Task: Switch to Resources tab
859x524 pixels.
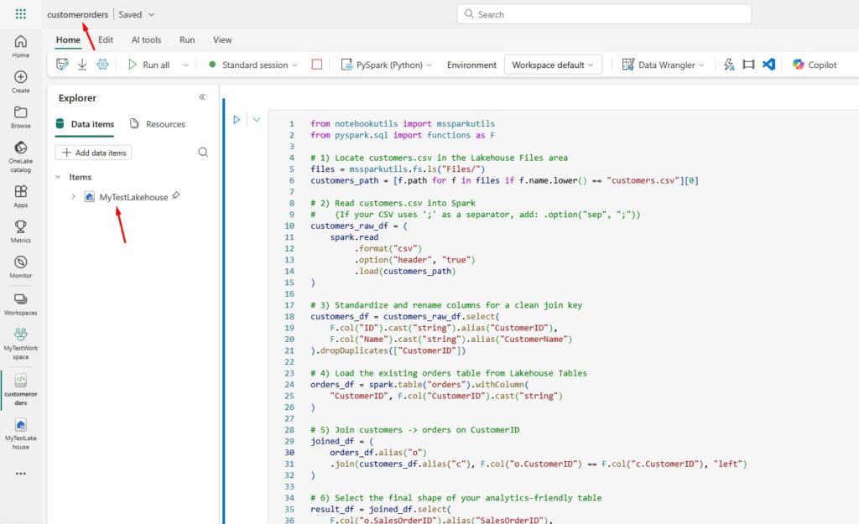Action: click(158, 124)
